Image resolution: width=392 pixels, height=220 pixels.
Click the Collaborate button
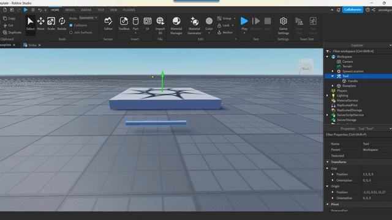click(353, 10)
